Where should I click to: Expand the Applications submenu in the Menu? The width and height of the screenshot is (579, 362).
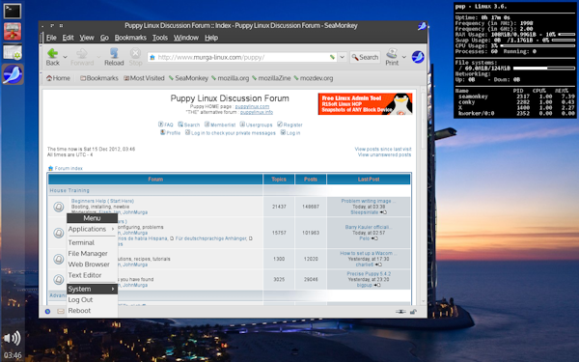(x=92, y=229)
